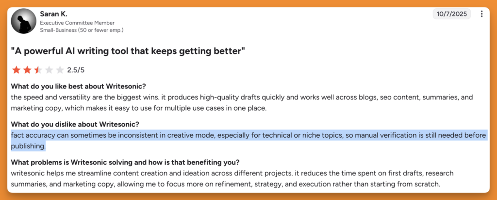Click the "What problems is Writesonic solving" heading
The height and width of the screenshot is (200, 497).
(125, 162)
